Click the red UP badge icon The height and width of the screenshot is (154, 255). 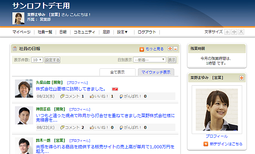coord(115,89)
